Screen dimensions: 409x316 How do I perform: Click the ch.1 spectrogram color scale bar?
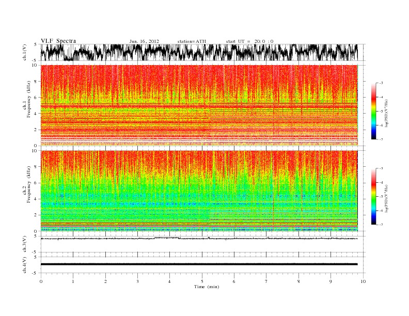tap(373, 111)
